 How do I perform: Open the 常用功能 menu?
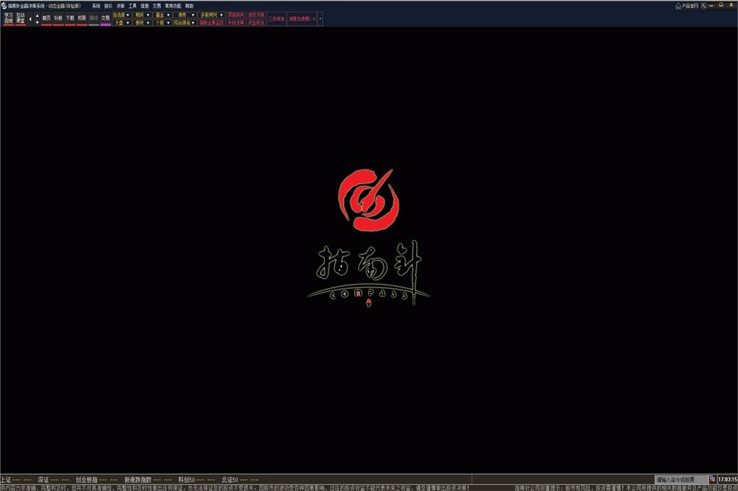click(173, 5)
